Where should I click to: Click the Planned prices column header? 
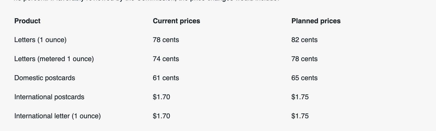pyautogui.click(x=316, y=21)
